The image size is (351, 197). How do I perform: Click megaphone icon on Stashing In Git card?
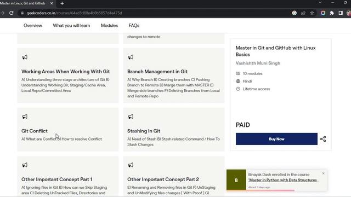click(x=131, y=117)
